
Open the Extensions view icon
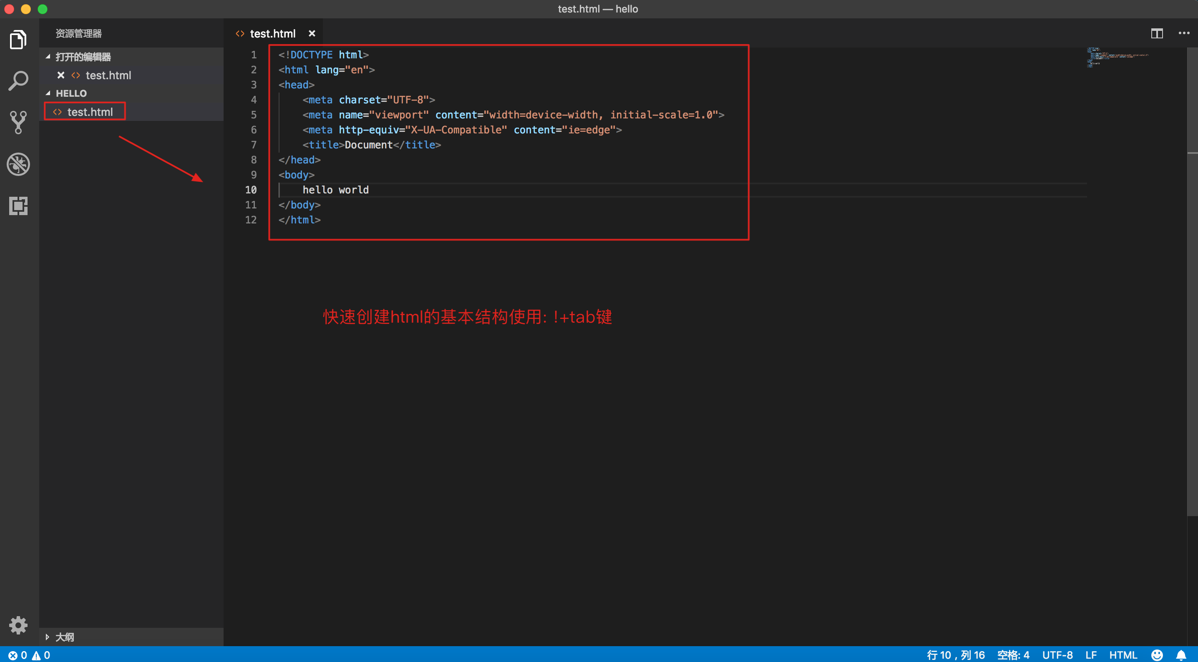pos(18,206)
